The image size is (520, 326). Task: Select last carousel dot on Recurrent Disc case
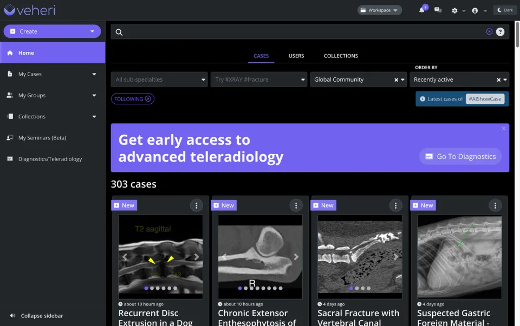[175, 288]
